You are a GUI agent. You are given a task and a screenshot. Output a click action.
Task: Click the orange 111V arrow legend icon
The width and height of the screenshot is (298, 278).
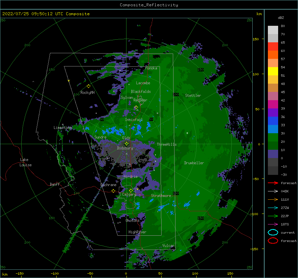click(x=273, y=199)
